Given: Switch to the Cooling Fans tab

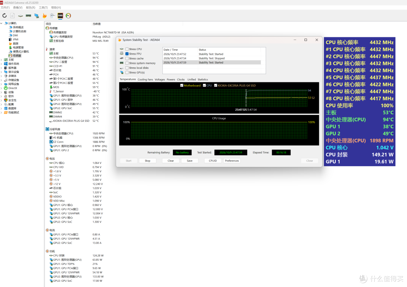Looking at the screenshot, I should pos(145,79).
